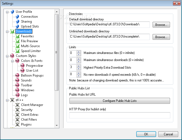Screen dimensions: 182x140
Task: Increase Highest Priority Extra Download Slots
Action: 79,66
